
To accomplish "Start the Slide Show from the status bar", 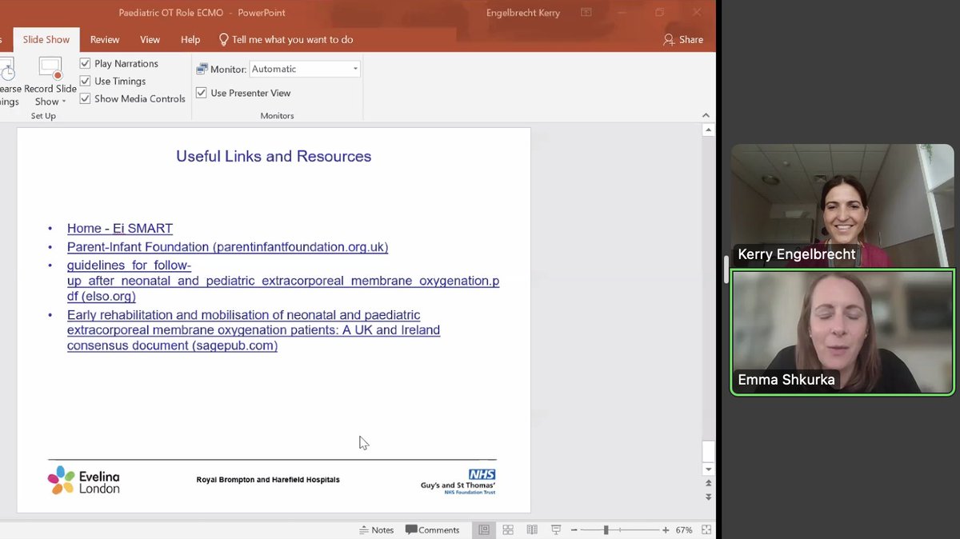I will click(556, 529).
